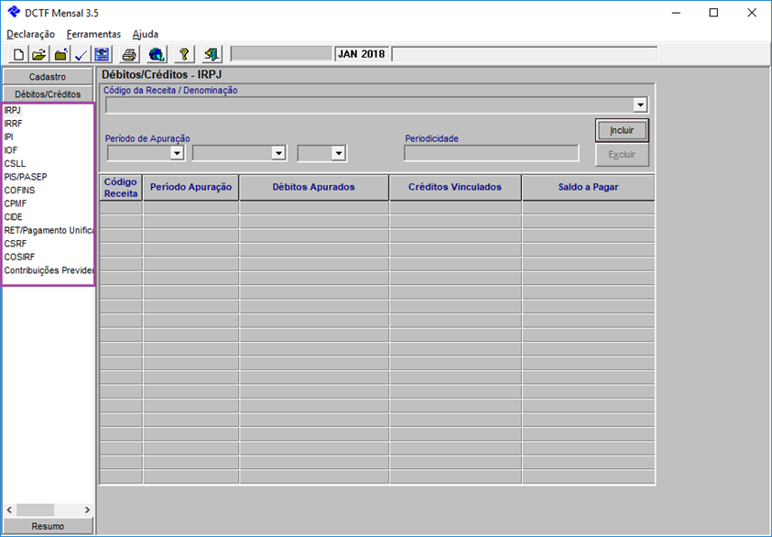772x537 pixels.
Task: Open the Declaração menu
Action: pos(30,34)
